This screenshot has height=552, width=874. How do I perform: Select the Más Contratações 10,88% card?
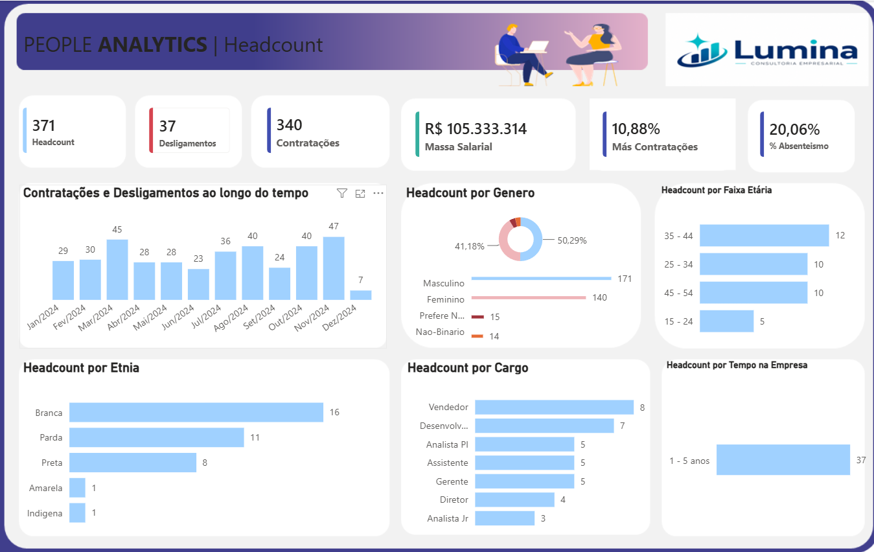(x=662, y=135)
